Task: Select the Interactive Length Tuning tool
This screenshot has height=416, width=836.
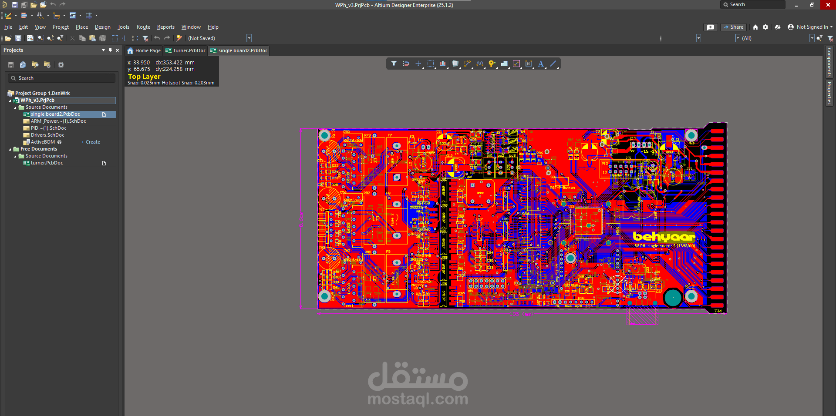Action: tap(479, 64)
